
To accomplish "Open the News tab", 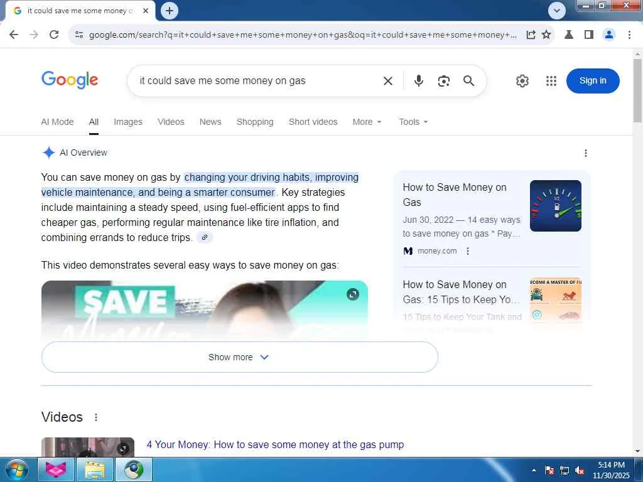I will (x=210, y=122).
